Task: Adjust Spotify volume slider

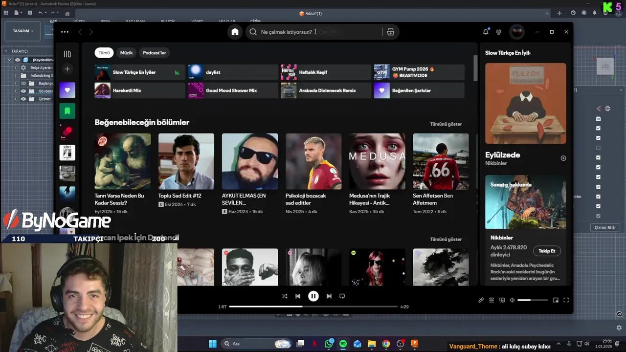Action: [x=533, y=300]
